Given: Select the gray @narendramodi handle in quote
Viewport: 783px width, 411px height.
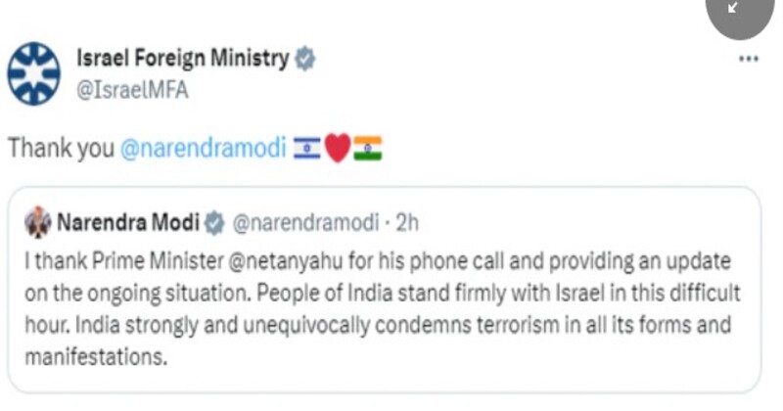Looking at the screenshot, I should (304, 223).
